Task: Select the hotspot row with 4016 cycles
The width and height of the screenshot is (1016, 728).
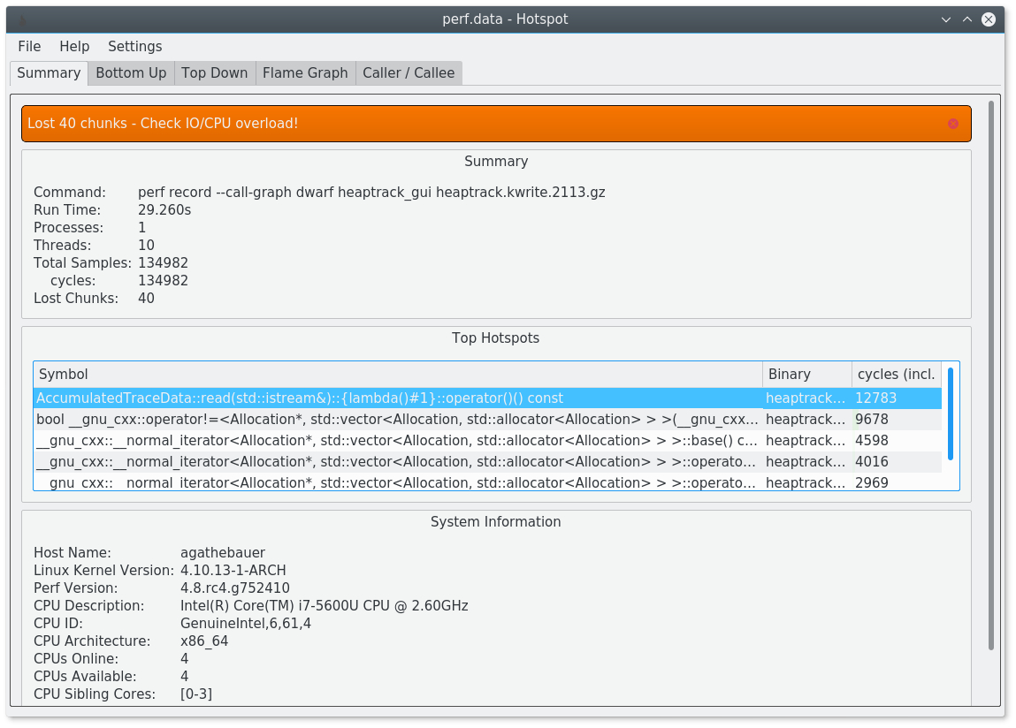Action: tap(487, 462)
